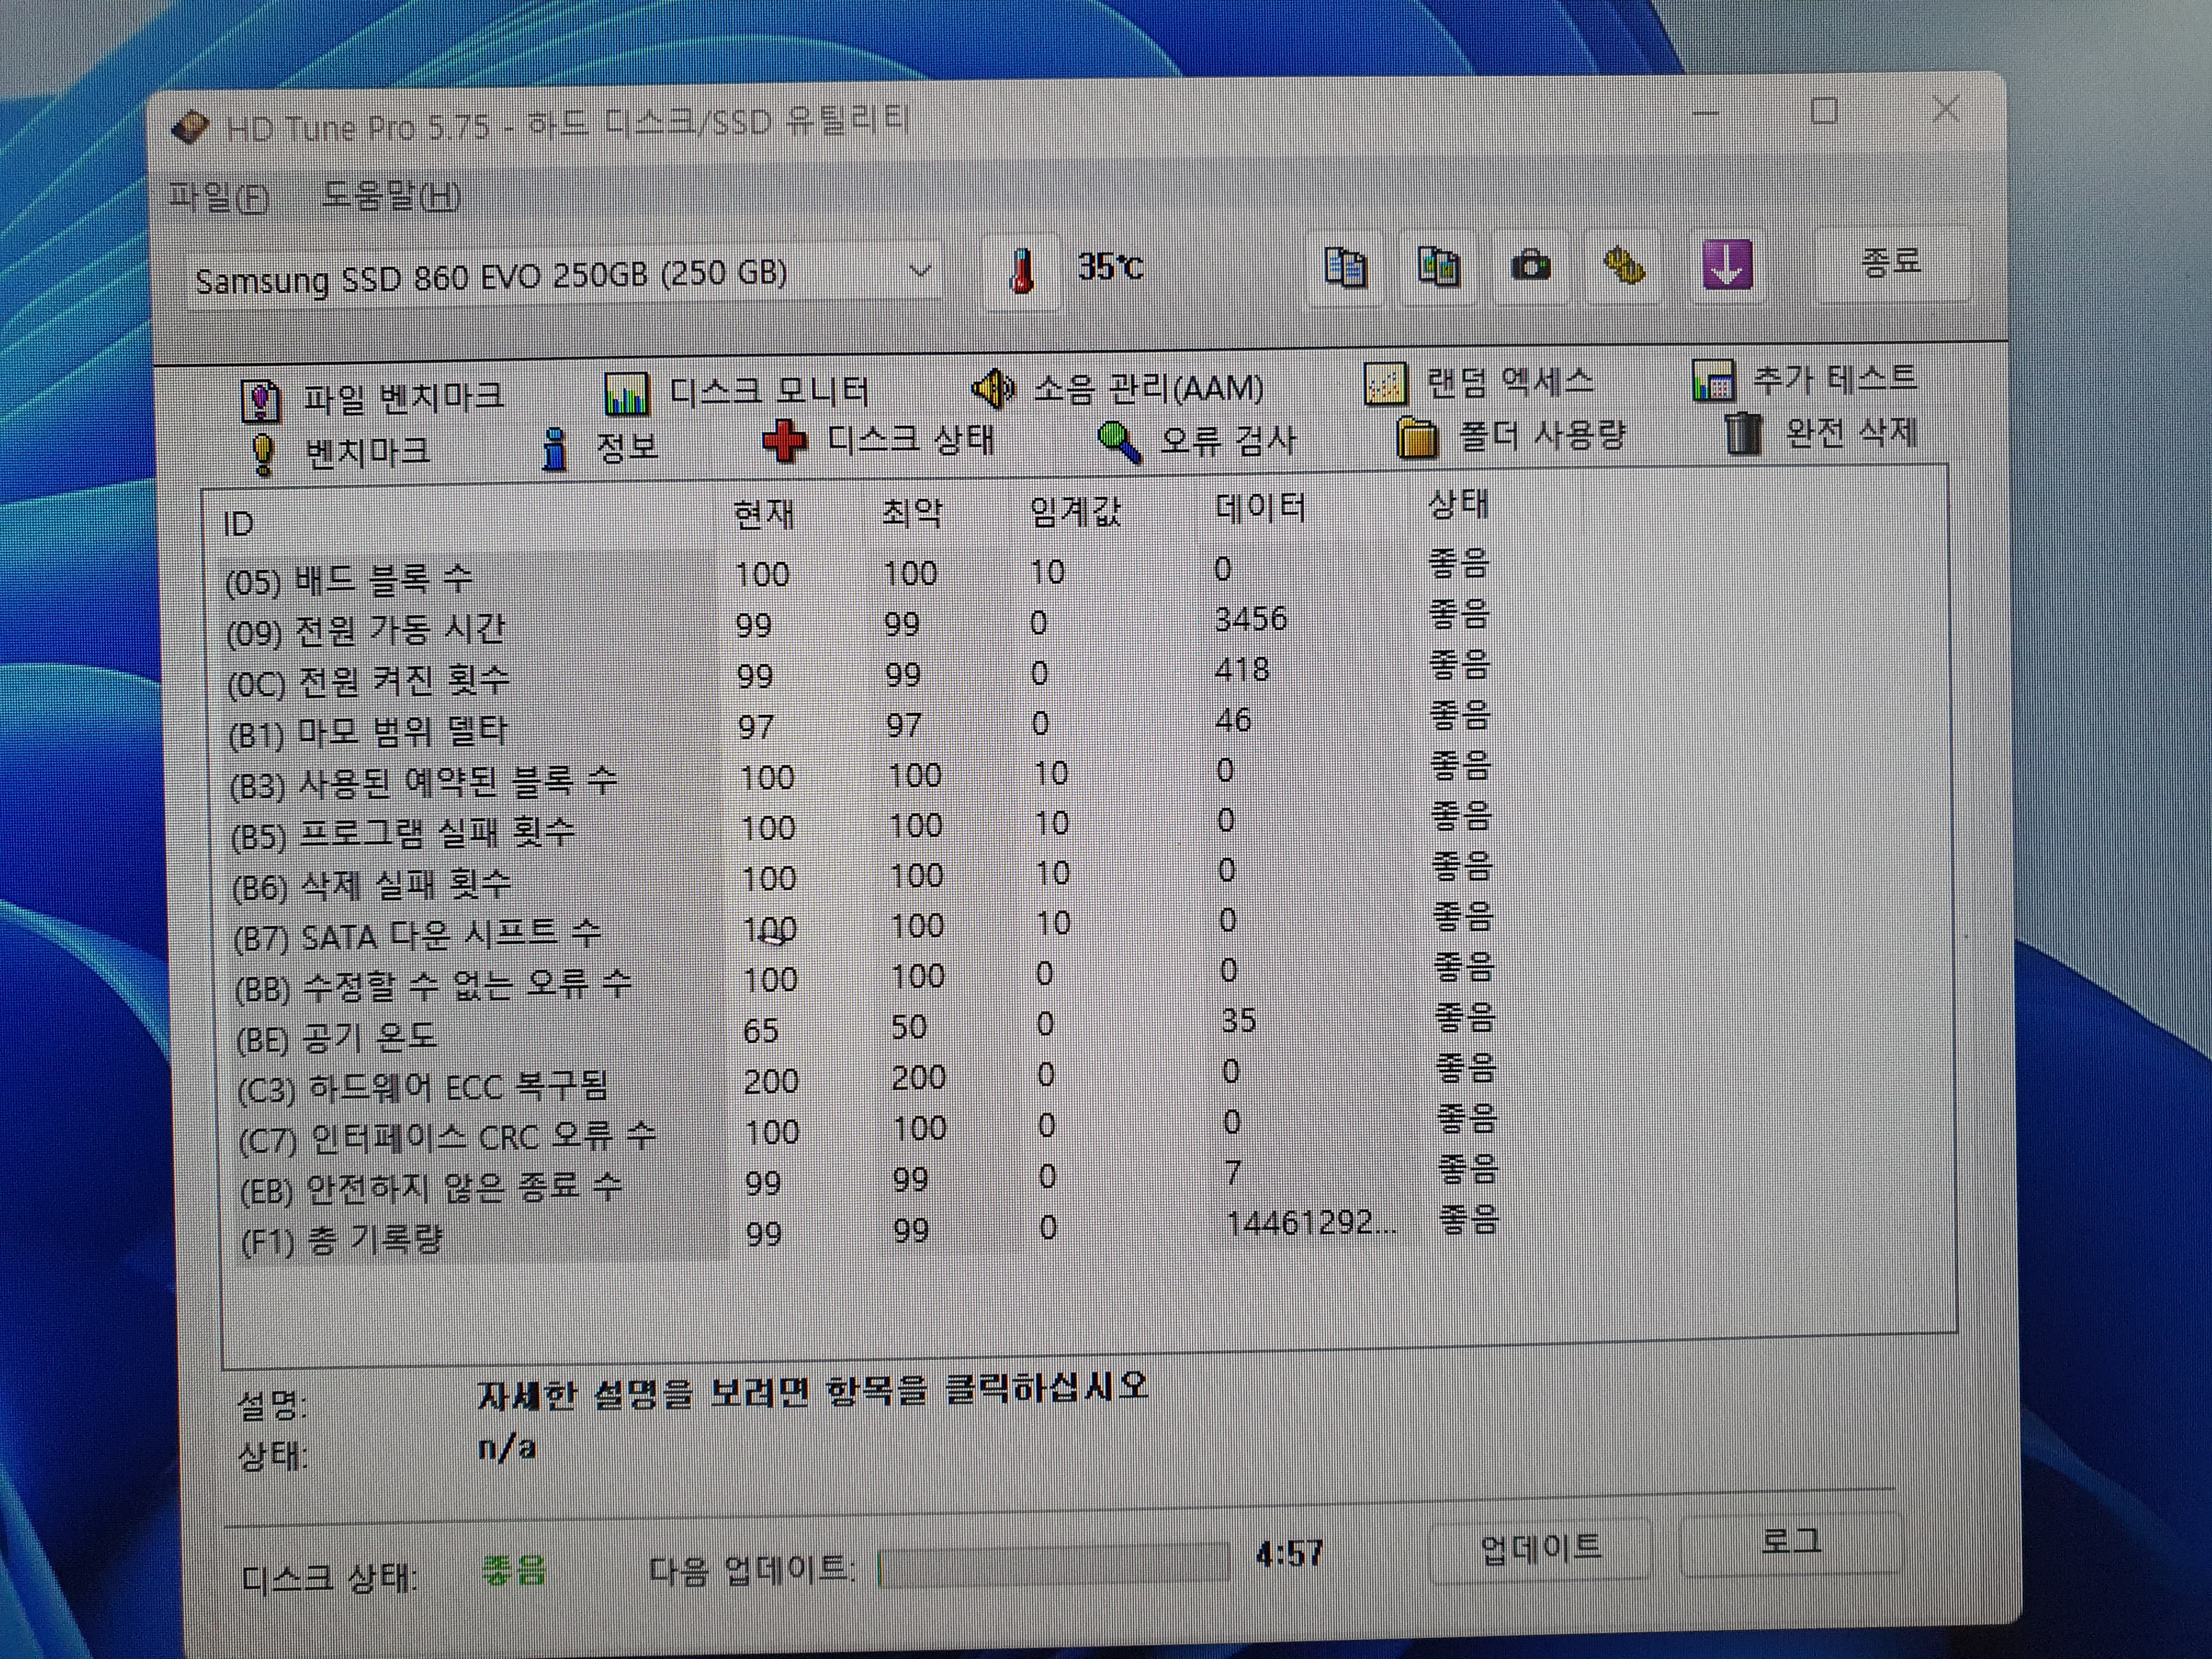Switch to the 랜덤 엑세스 tab
The width and height of the screenshot is (2212, 1659).
pos(1480,383)
